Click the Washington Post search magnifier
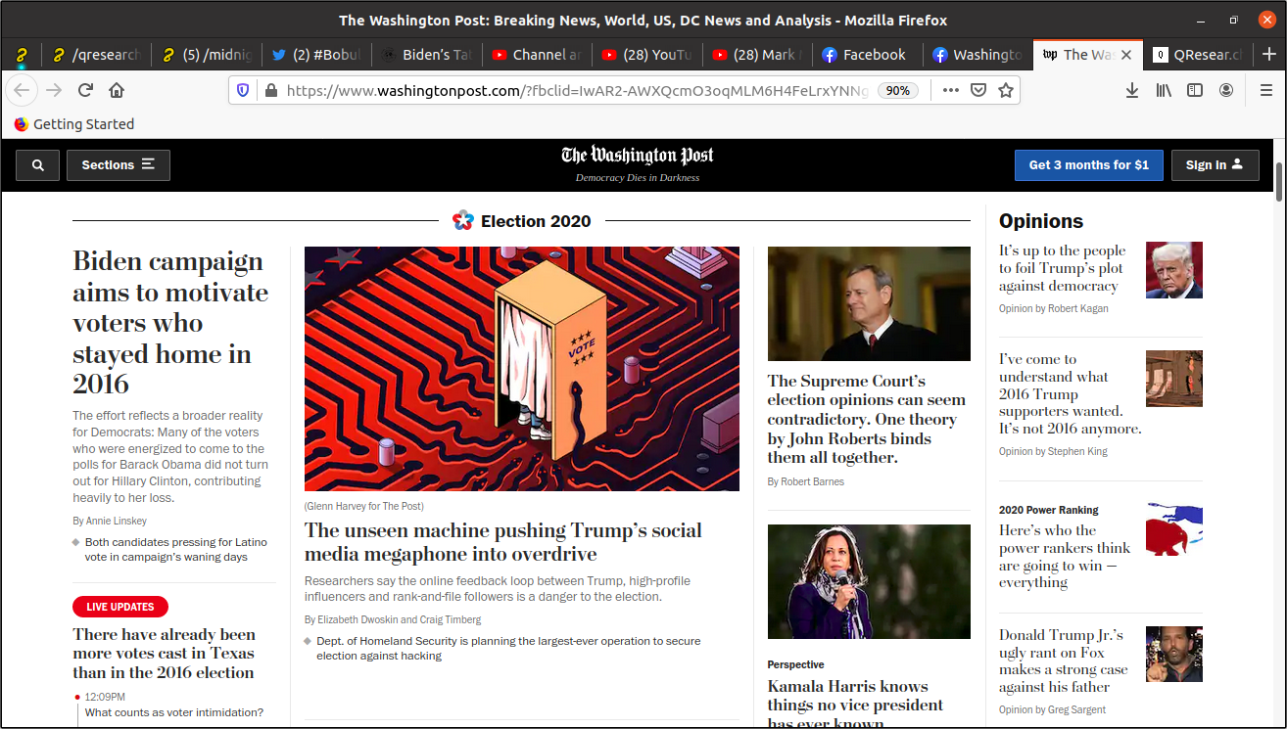1287x729 pixels. tap(38, 165)
